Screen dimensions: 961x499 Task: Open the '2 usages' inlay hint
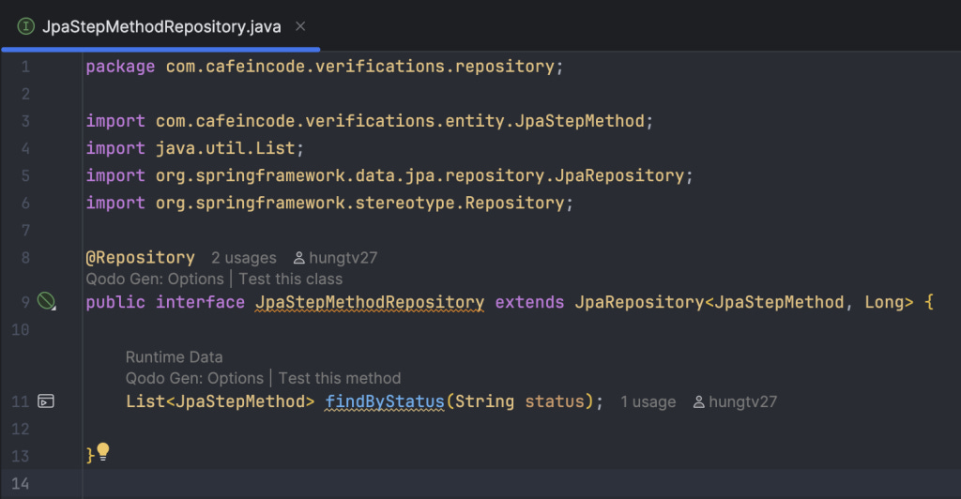[x=243, y=258]
